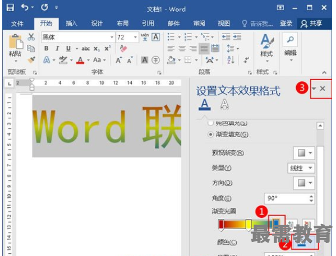
Task: Click the Character Border A icon
Action: 156,37
